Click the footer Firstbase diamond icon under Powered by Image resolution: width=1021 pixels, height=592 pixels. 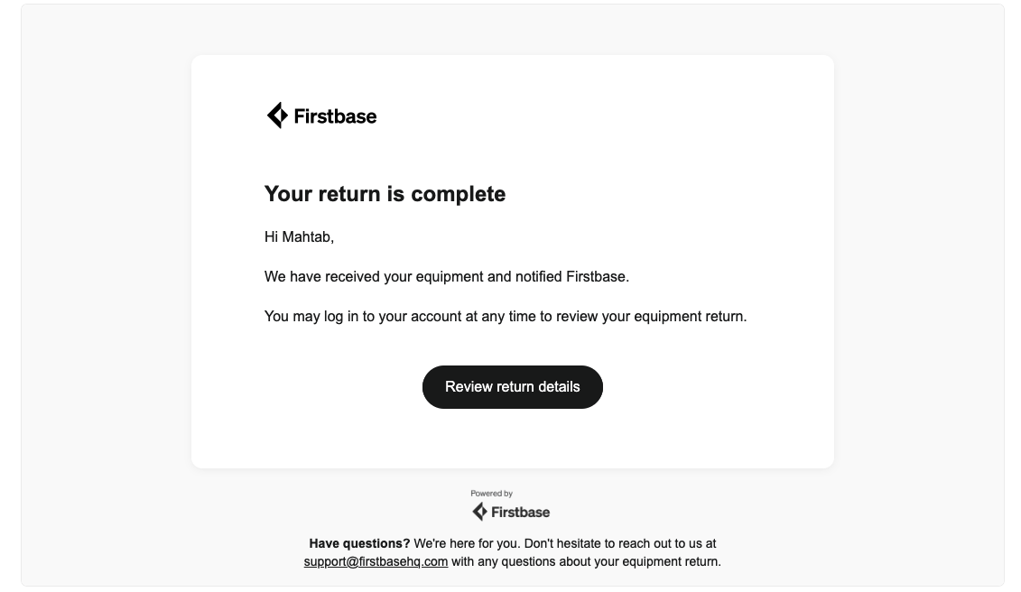pos(479,512)
